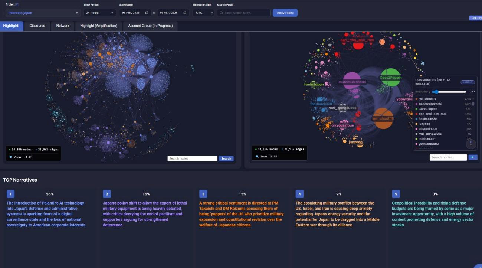
Task: Click the 16% value on narrative two
Action: point(146,194)
